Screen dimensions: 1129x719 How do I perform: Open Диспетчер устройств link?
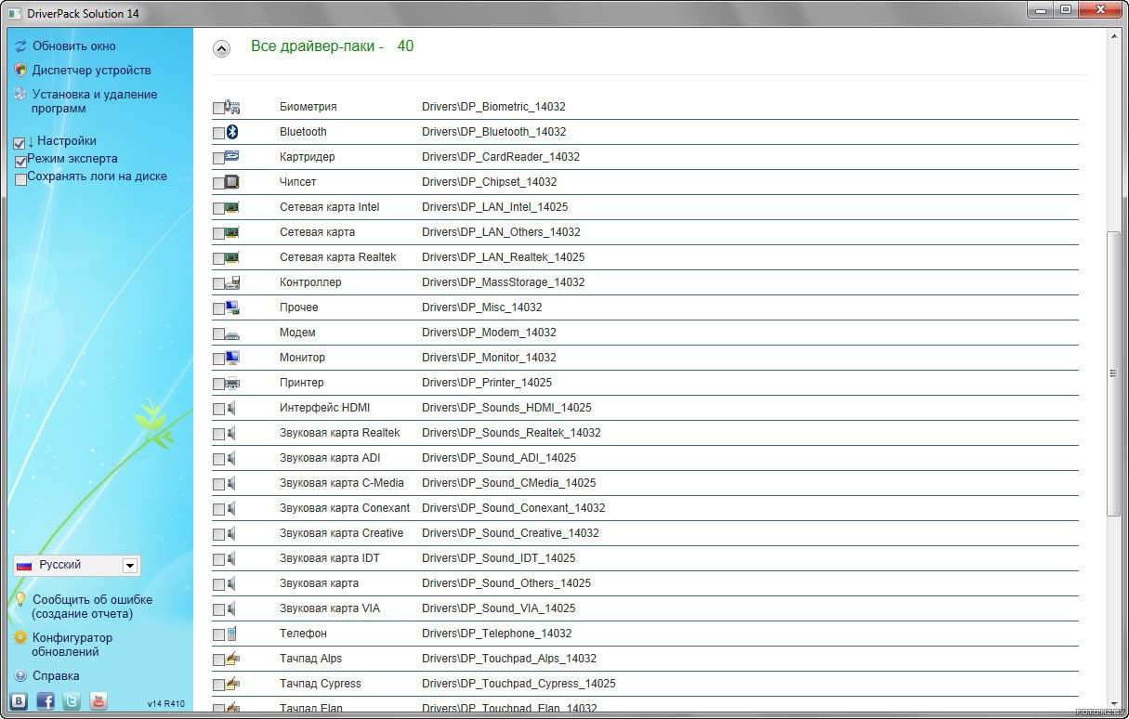(91, 70)
